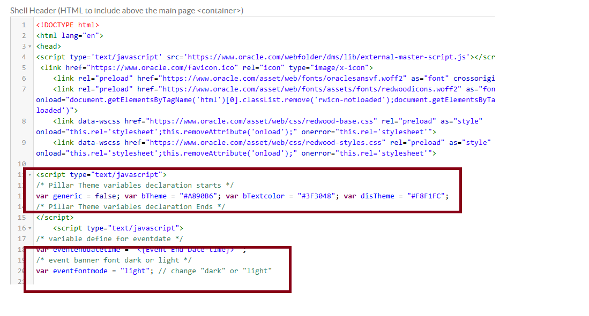The width and height of the screenshot is (589, 316).
Task: Click line number 10 in the gutter
Action: (22, 164)
